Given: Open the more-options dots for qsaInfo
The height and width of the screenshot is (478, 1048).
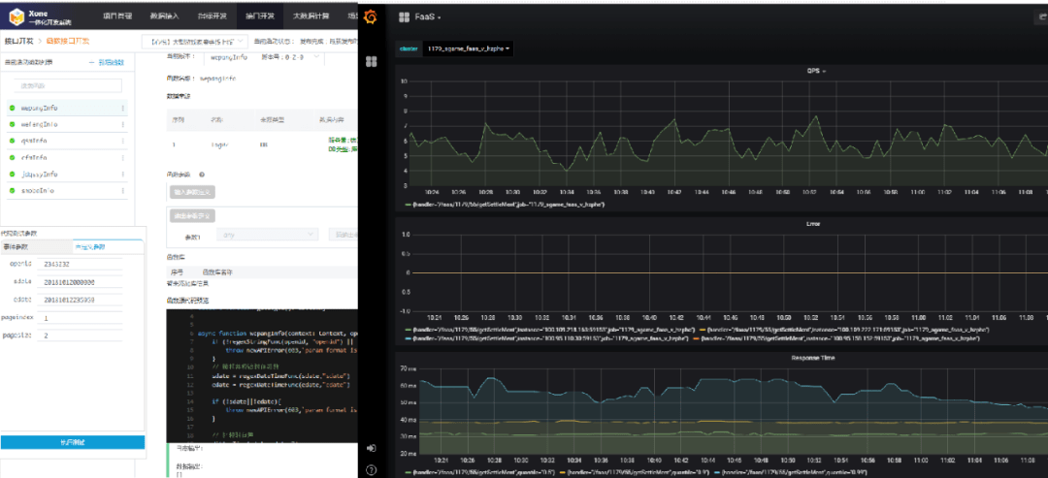Looking at the screenshot, I should pyautogui.click(x=123, y=141).
